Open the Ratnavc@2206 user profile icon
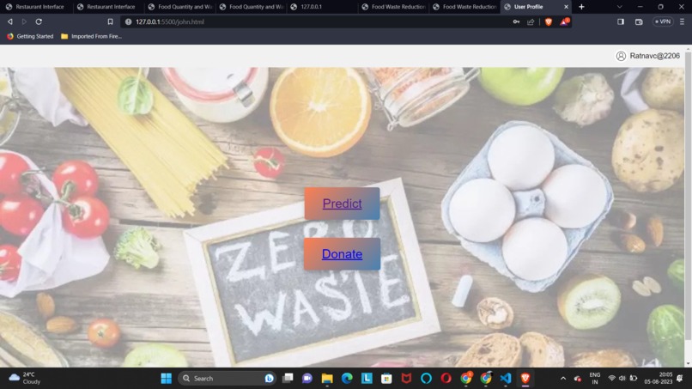The width and height of the screenshot is (692, 389). pyautogui.click(x=621, y=56)
